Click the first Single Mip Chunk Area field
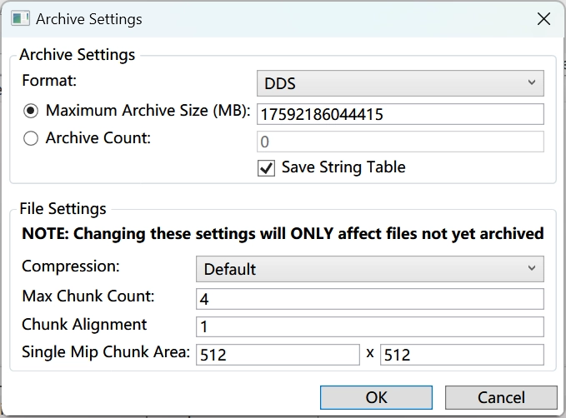Viewport: 566px width, 418px height. (278, 355)
